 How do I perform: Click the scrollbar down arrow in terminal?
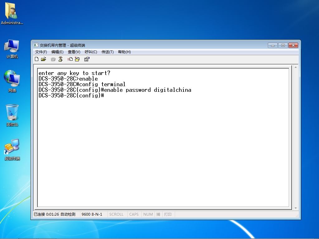click(296, 208)
